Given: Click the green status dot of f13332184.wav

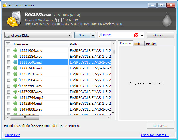Looking at the screenshot, I should 15,56.
